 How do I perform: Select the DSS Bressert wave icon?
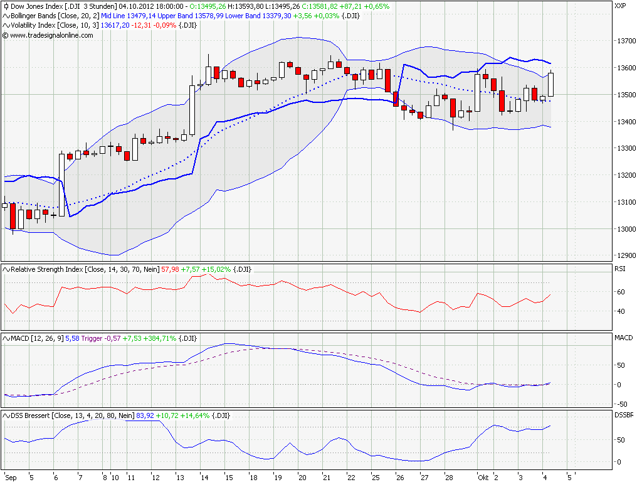point(6,414)
